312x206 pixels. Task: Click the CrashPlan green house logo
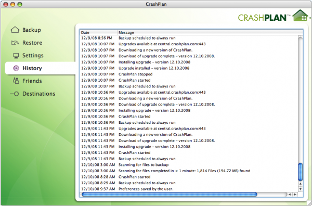point(301,15)
